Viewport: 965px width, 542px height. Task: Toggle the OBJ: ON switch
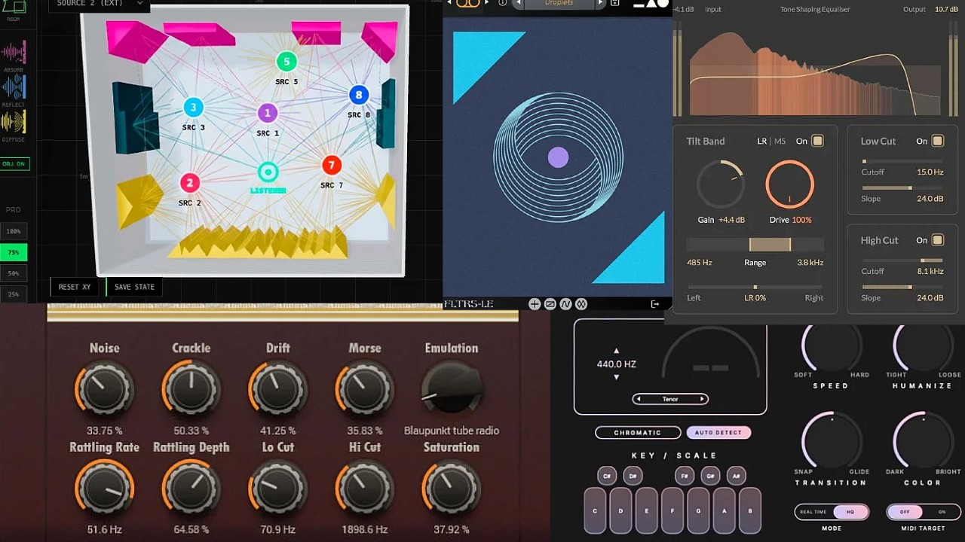[15, 163]
